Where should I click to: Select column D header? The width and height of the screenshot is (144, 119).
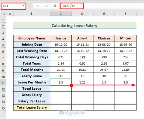pos(82,14)
